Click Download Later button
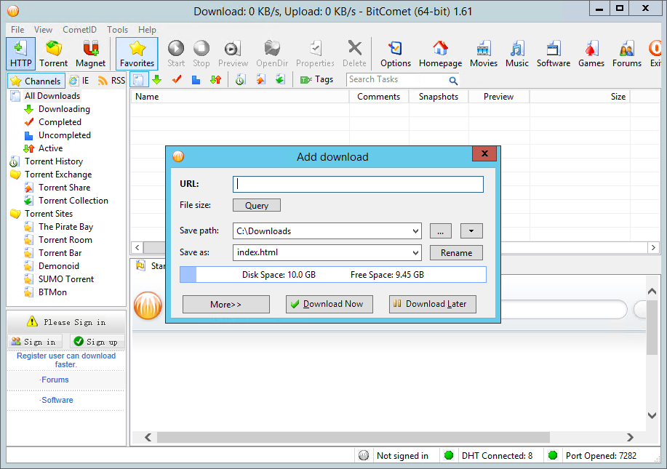The image size is (667, 469). (433, 305)
